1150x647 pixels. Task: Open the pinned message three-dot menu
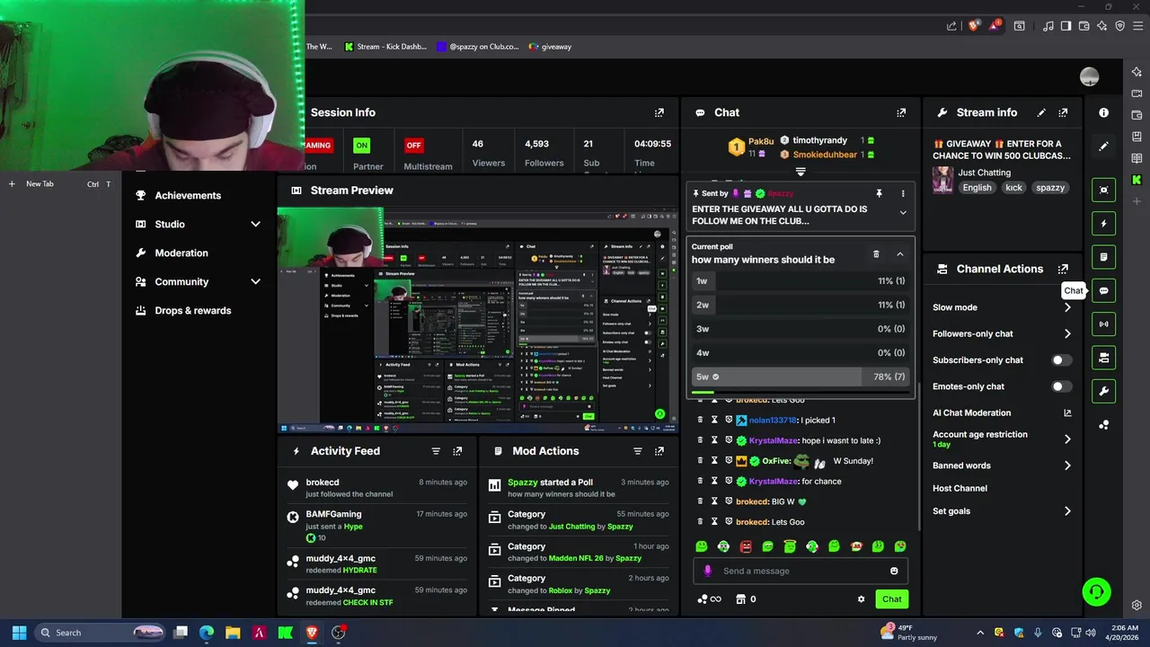coord(903,193)
